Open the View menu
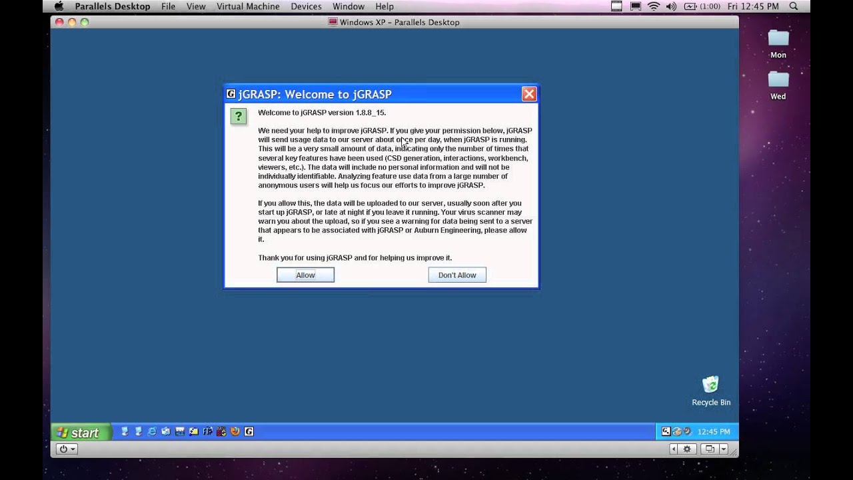 pos(196,6)
